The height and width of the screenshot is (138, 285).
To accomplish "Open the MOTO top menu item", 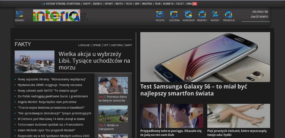I will pos(119,4).
